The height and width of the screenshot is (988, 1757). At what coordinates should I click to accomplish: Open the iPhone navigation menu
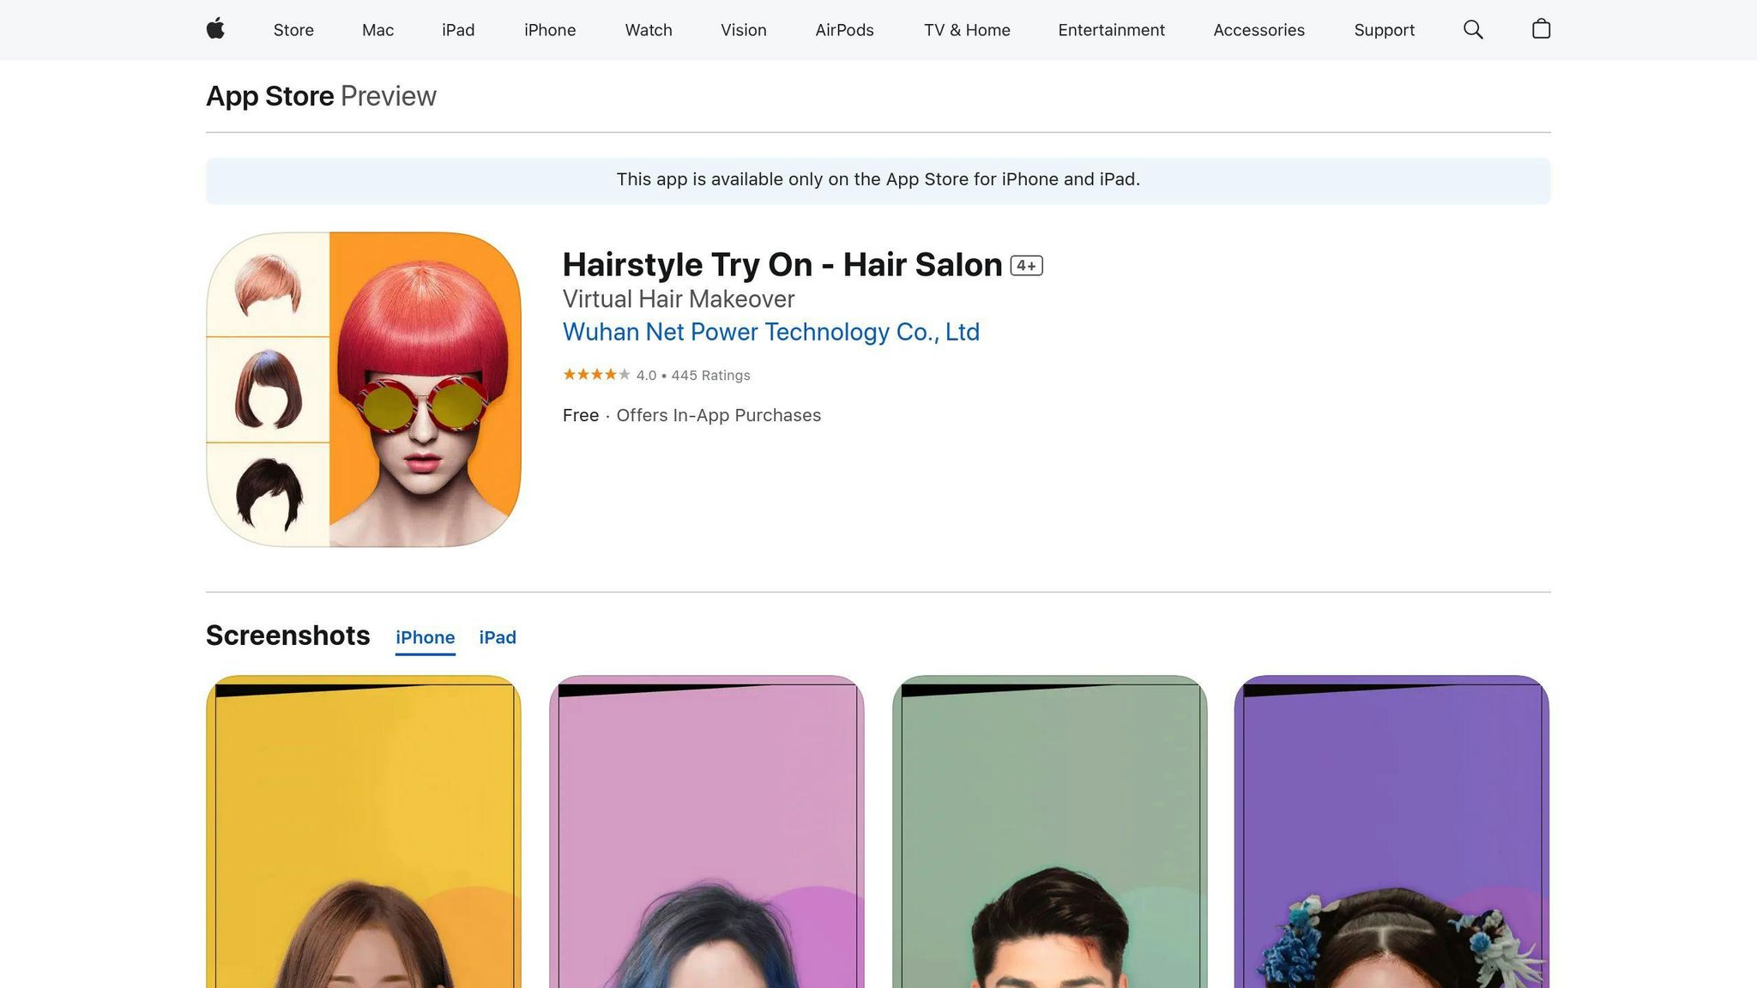pyautogui.click(x=550, y=30)
